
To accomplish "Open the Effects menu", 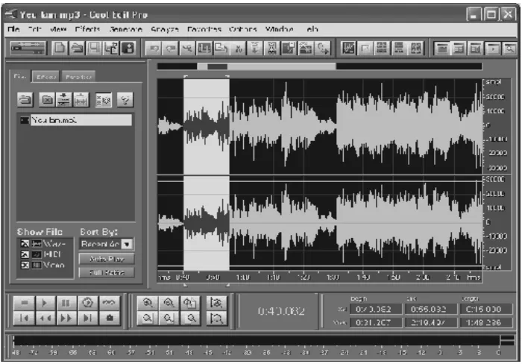I will pyautogui.click(x=87, y=29).
